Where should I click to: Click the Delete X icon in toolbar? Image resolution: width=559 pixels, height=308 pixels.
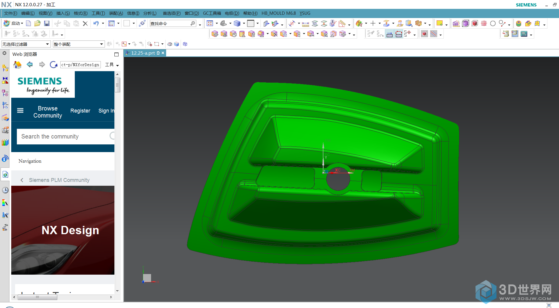[85, 23]
